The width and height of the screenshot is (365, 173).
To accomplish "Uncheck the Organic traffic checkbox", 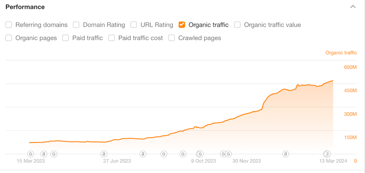I will click(182, 25).
